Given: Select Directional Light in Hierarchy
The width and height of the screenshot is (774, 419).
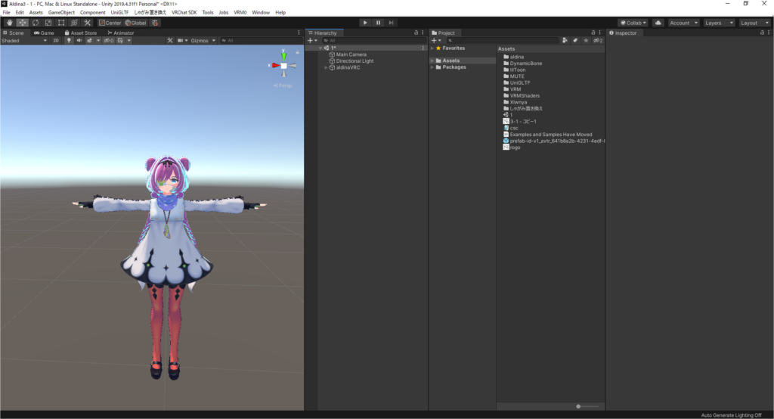Looking at the screenshot, I should [355, 61].
